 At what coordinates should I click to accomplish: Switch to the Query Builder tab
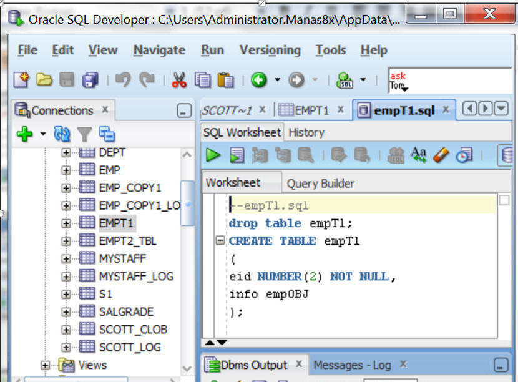click(x=320, y=184)
